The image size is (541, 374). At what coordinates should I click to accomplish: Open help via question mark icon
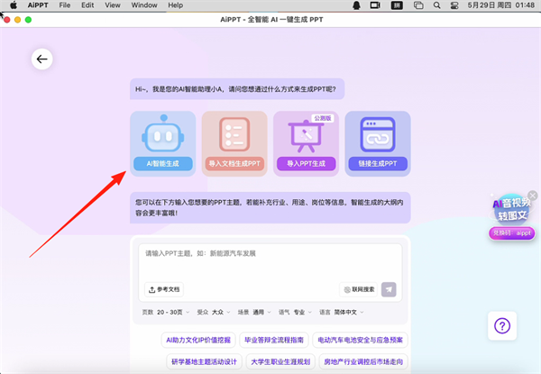(x=502, y=325)
